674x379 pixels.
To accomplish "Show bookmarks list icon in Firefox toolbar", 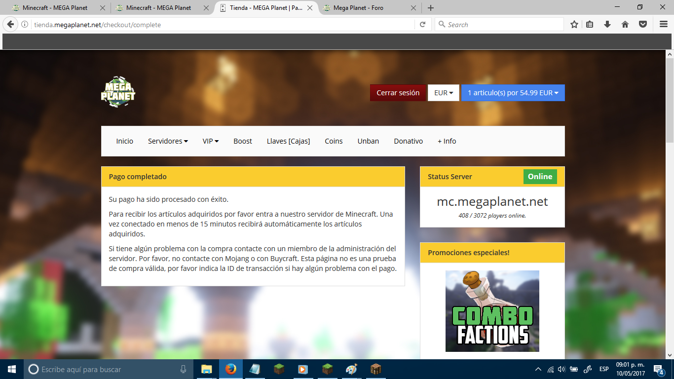I will pos(590,25).
